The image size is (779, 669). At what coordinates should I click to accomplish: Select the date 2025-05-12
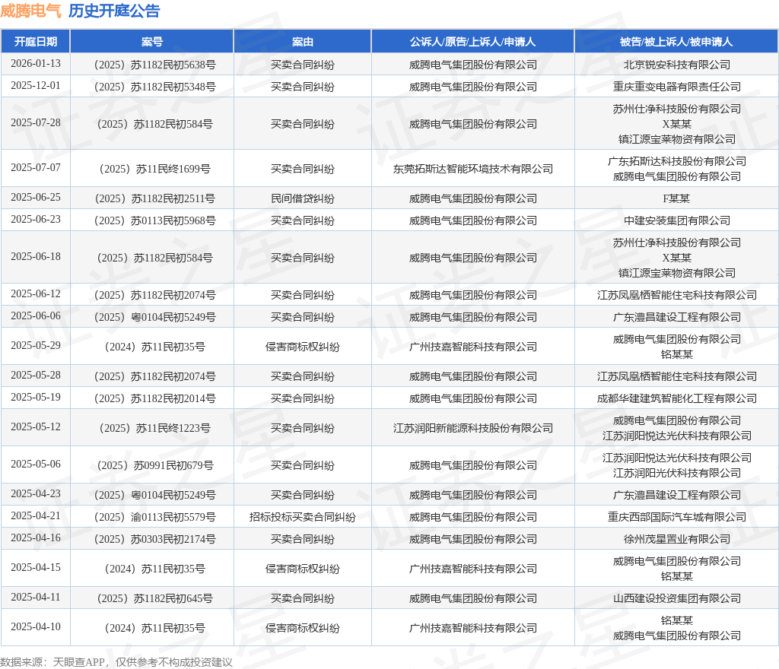36,426
